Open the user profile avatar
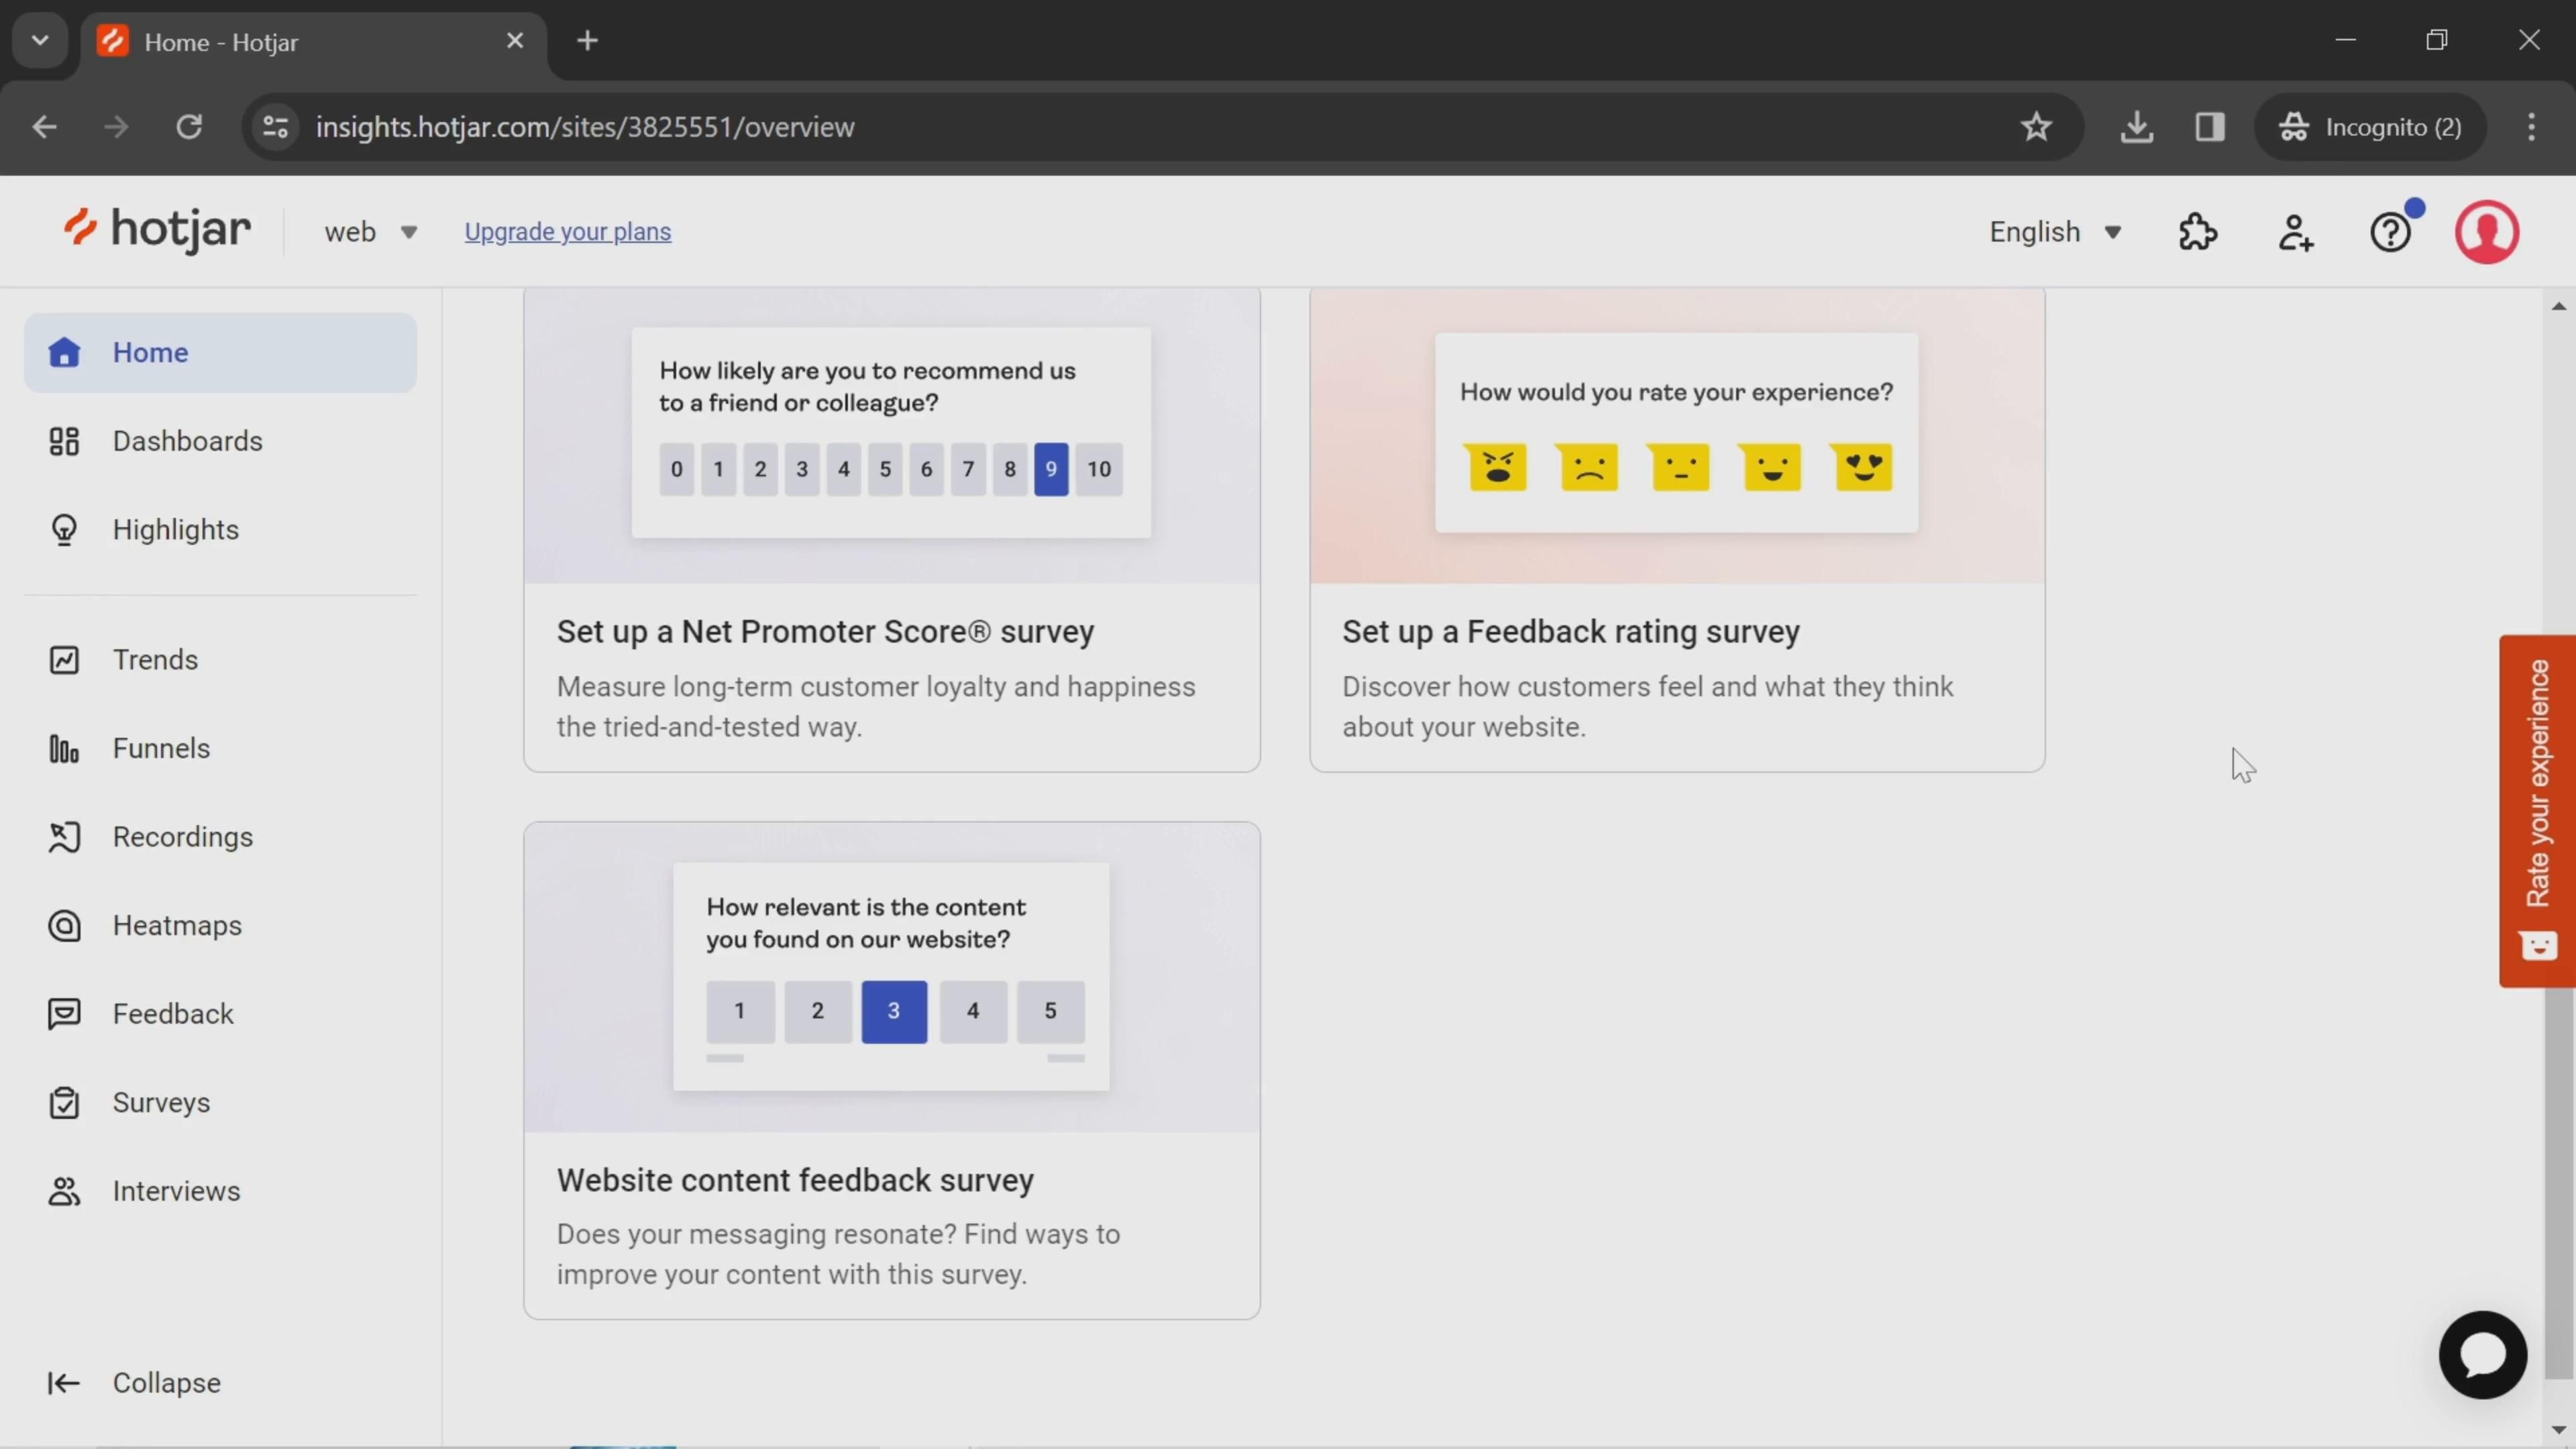Screen dimensions: 2576x1449 [x=2486, y=232]
